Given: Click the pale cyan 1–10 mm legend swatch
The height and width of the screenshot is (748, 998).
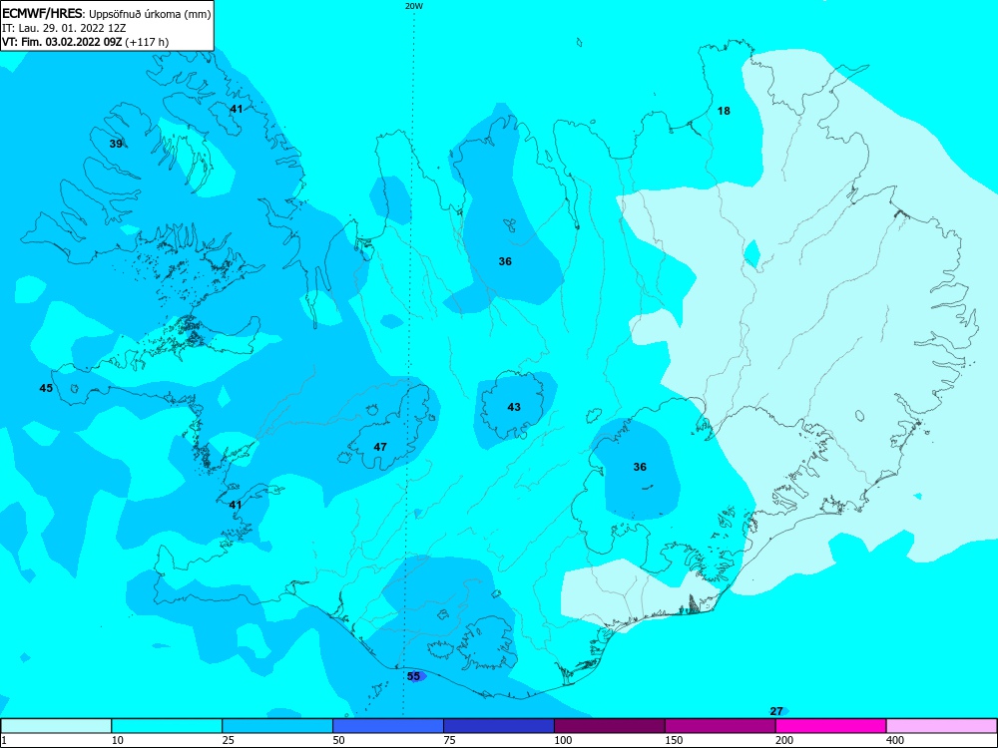Looking at the screenshot, I should point(56,726).
